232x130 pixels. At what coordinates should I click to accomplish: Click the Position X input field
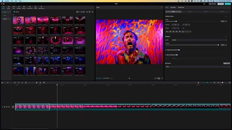pos(175,25)
